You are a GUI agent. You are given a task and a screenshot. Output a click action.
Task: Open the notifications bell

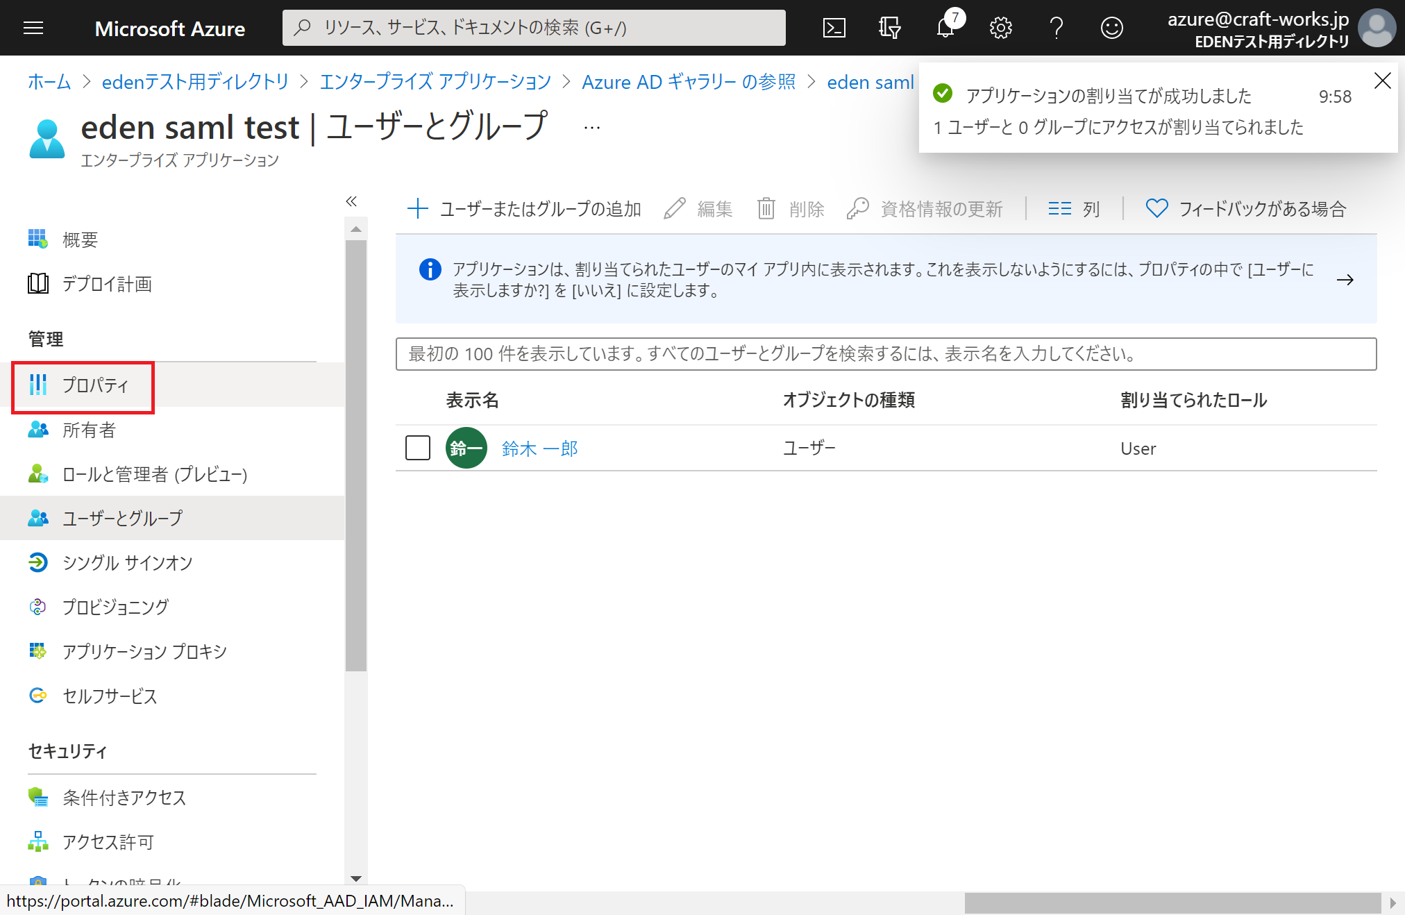pos(945,28)
